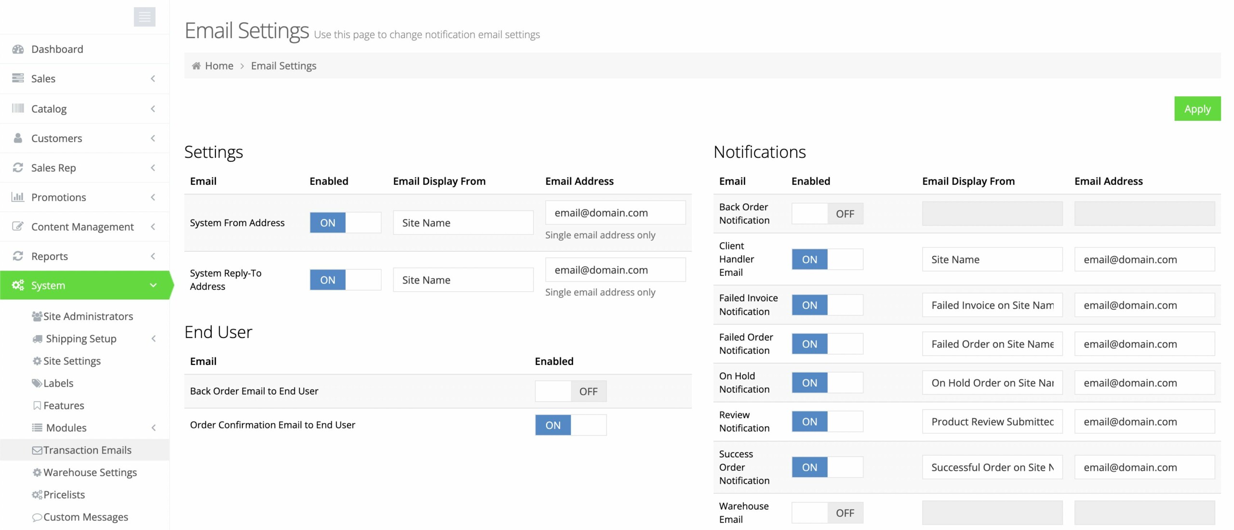1234x530 pixels.
Task: Click the Labels tag icon
Action: pyautogui.click(x=37, y=383)
